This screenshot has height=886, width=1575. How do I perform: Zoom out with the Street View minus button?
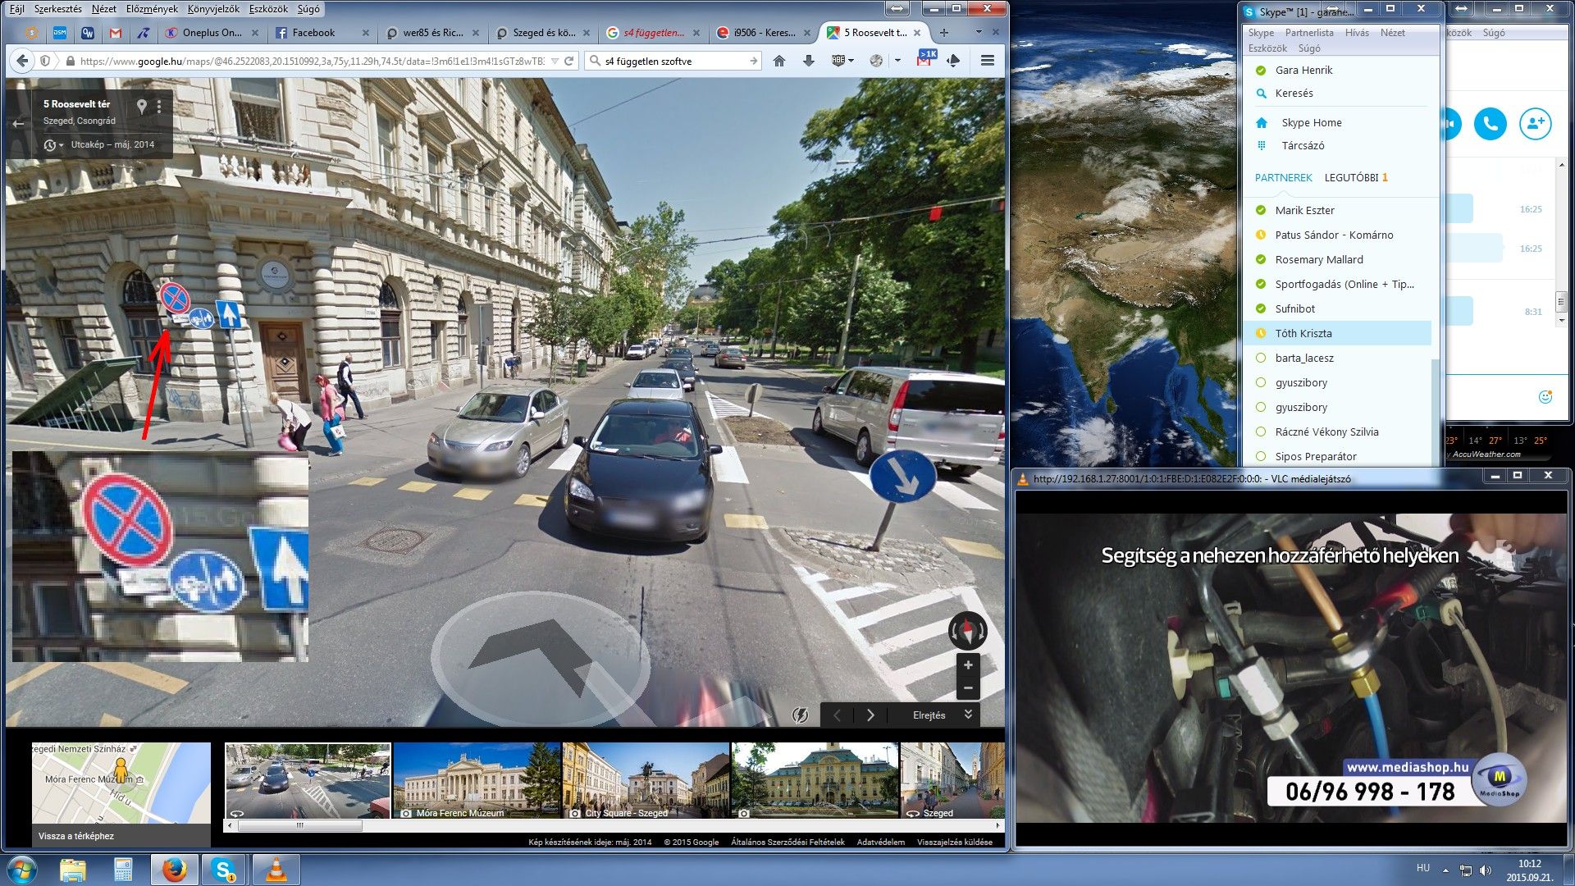[x=968, y=687]
